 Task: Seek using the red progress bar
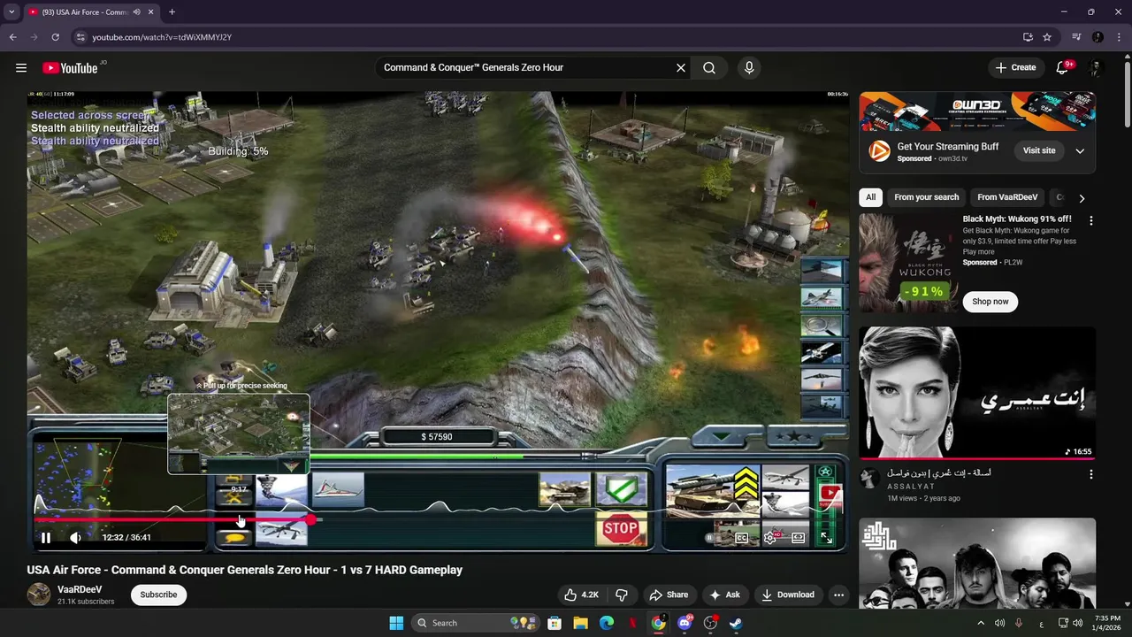pyautogui.click(x=172, y=519)
